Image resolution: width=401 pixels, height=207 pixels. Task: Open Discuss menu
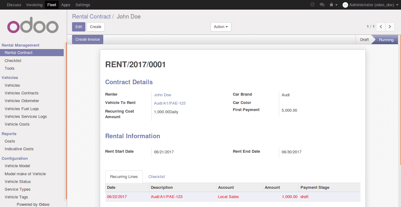pos(14,5)
